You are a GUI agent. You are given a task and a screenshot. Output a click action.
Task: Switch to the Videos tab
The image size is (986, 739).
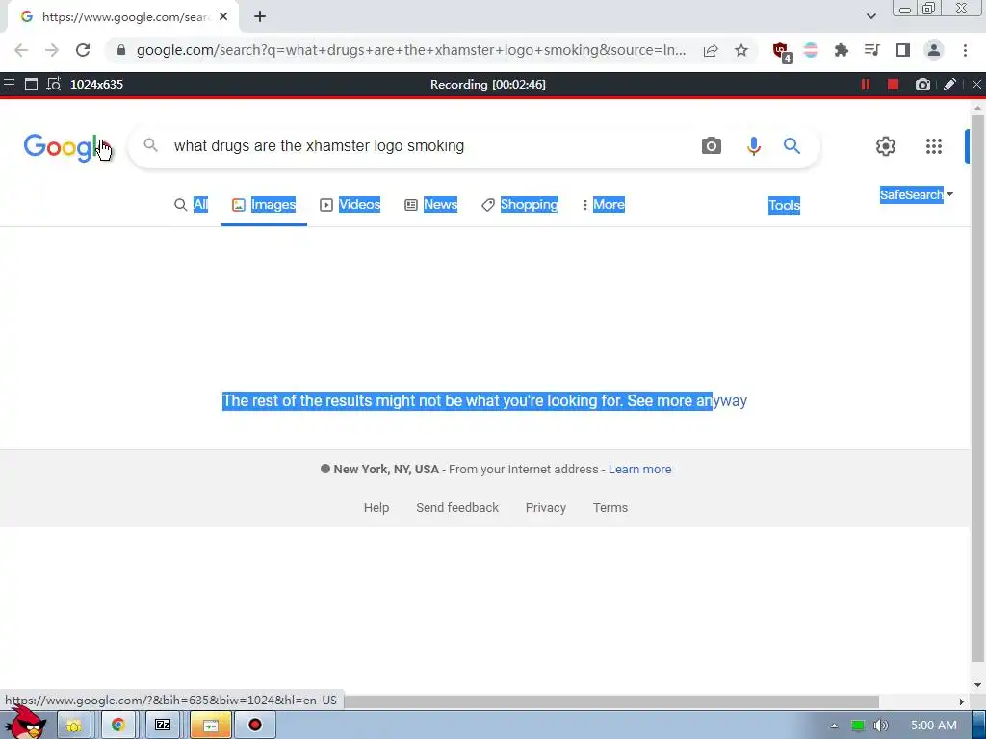click(350, 205)
